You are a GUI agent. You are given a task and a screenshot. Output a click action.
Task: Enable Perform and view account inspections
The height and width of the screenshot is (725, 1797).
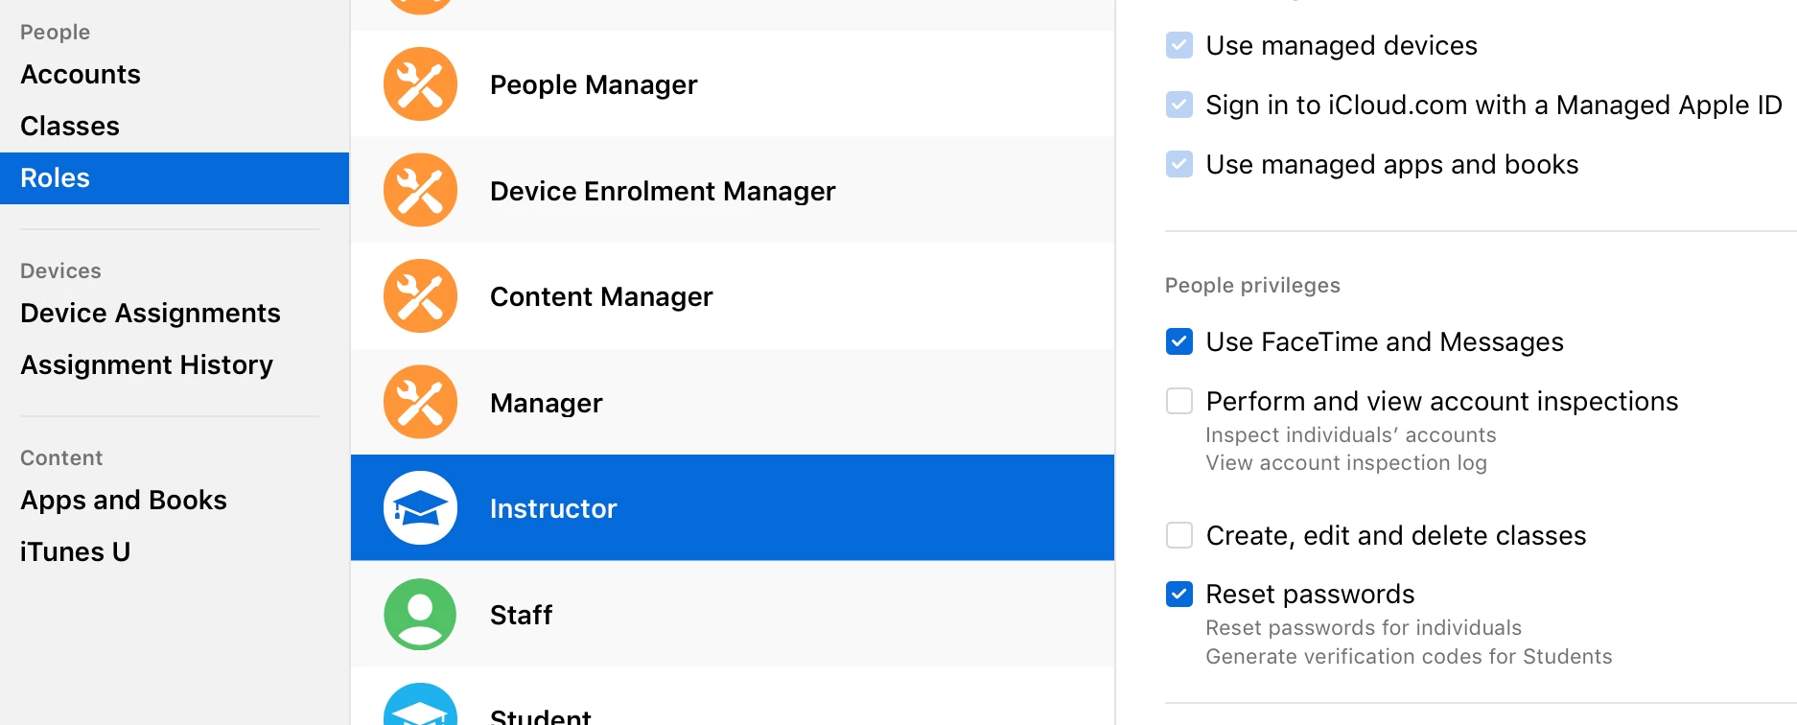click(x=1179, y=401)
